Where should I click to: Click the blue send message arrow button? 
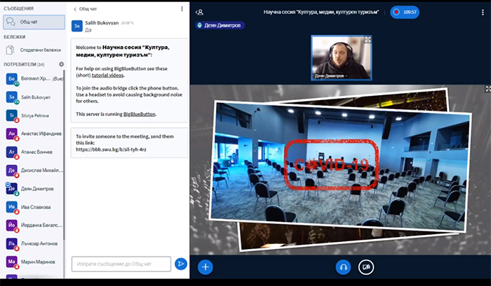[x=181, y=264]
